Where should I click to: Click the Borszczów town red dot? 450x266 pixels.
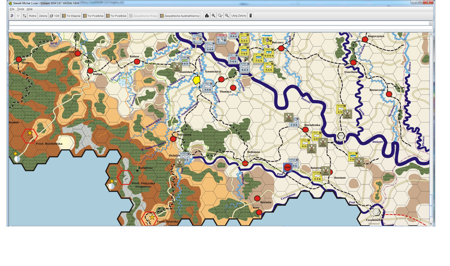(389, 94)
